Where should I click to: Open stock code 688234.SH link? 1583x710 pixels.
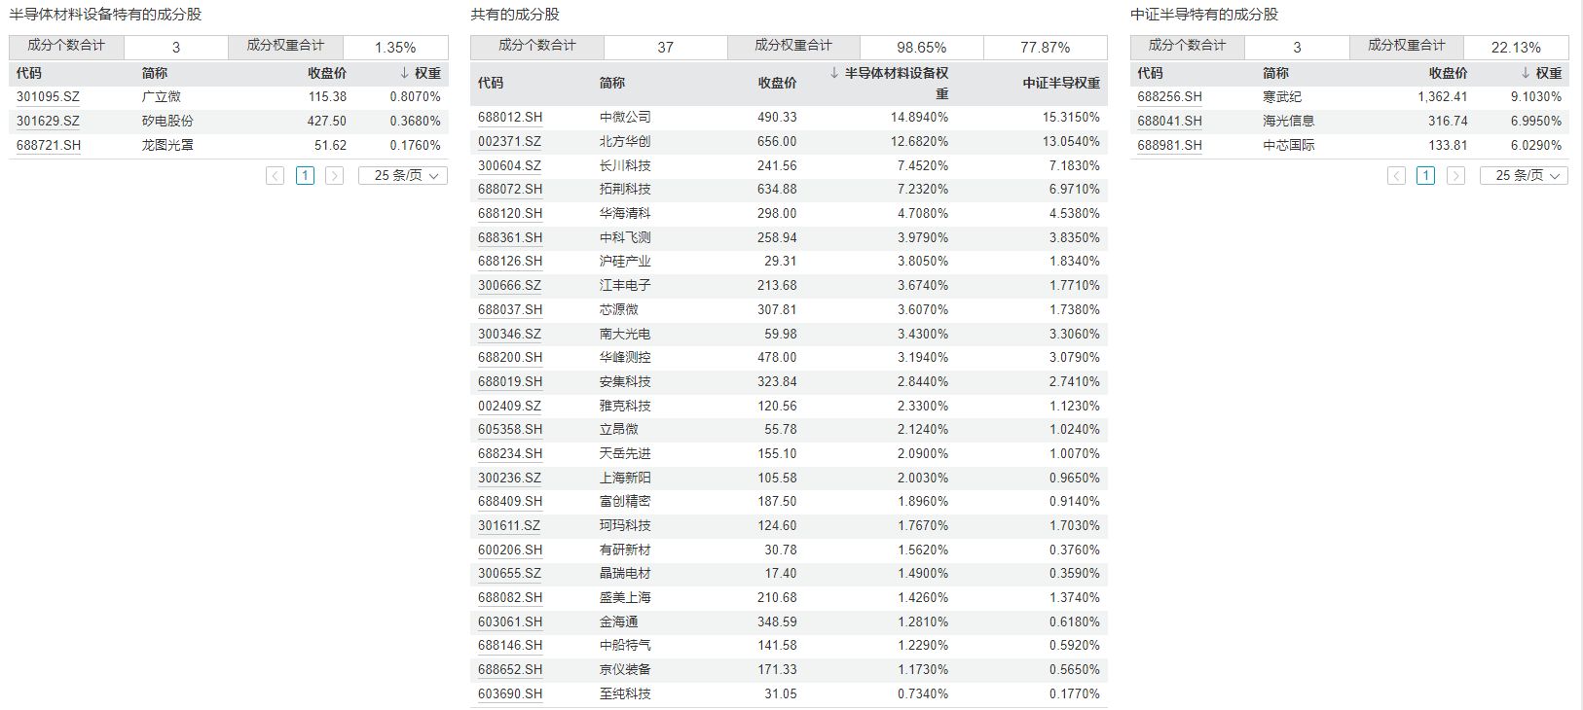[510, 453]
